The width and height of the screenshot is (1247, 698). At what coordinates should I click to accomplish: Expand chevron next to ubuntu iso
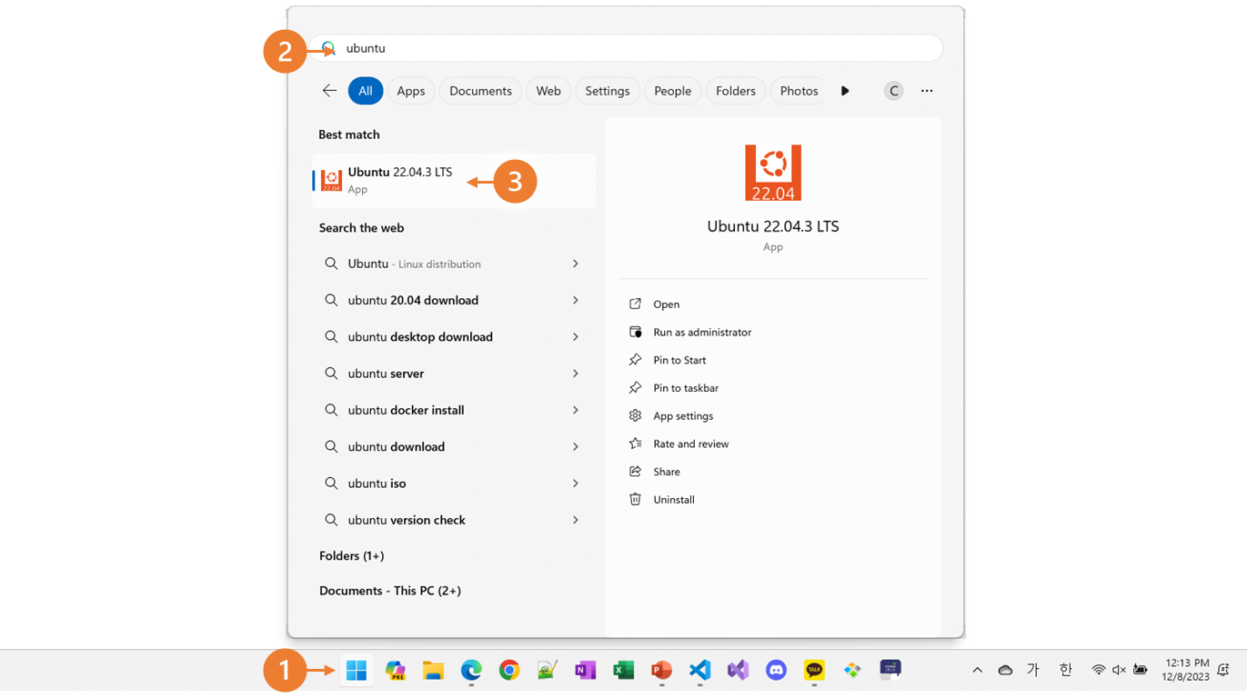tap(576, 484)
